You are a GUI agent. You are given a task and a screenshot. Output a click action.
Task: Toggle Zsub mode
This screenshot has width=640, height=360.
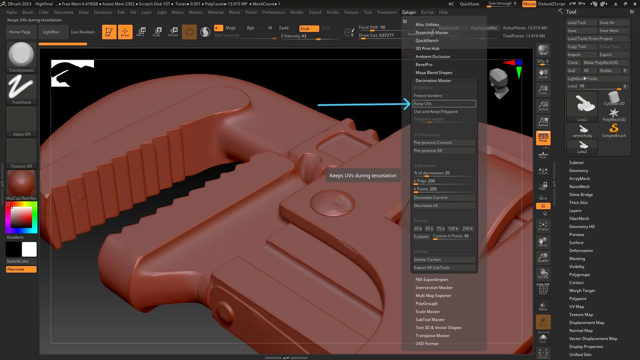coord(309,28)
